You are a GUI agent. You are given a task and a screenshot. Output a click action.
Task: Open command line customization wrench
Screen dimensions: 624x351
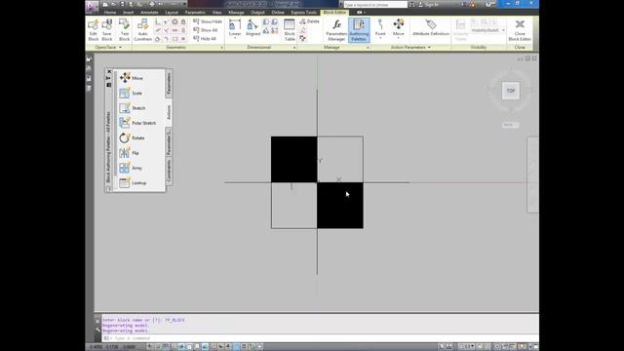[97, 330]
